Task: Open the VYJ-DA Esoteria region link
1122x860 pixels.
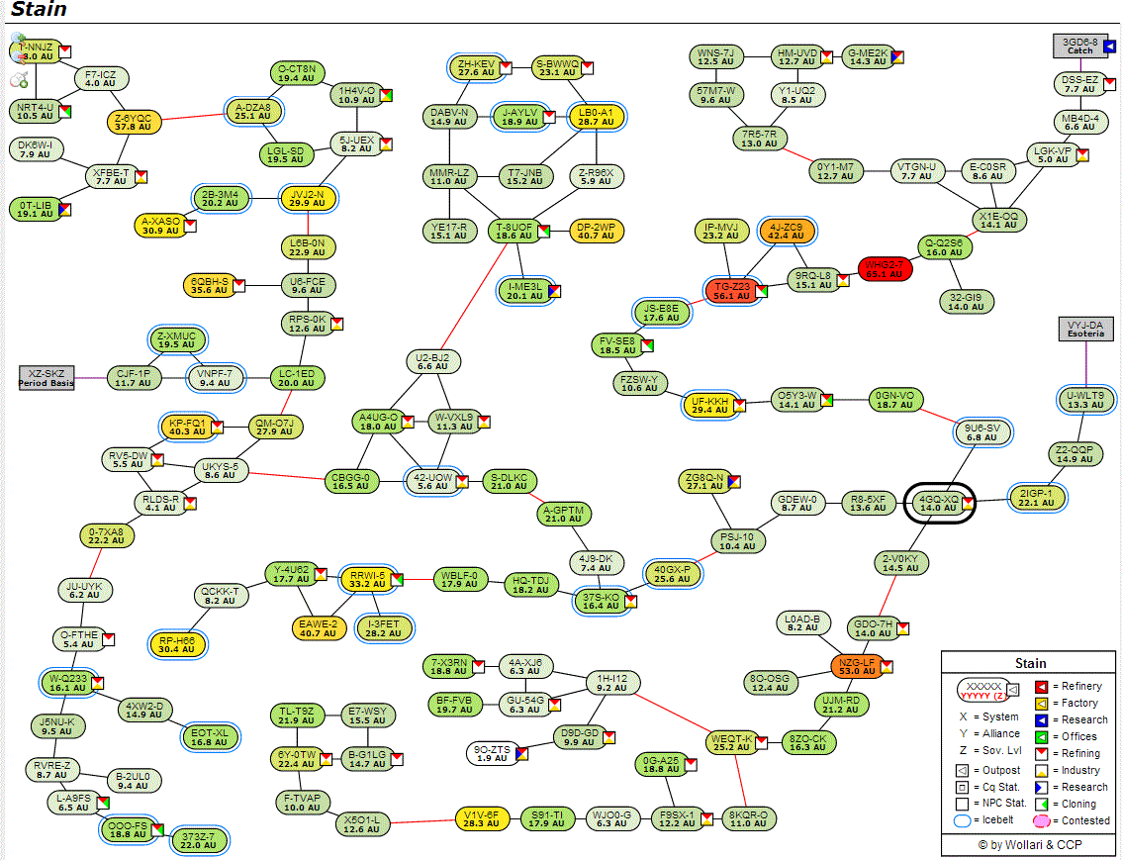Action: (1085, 330)
